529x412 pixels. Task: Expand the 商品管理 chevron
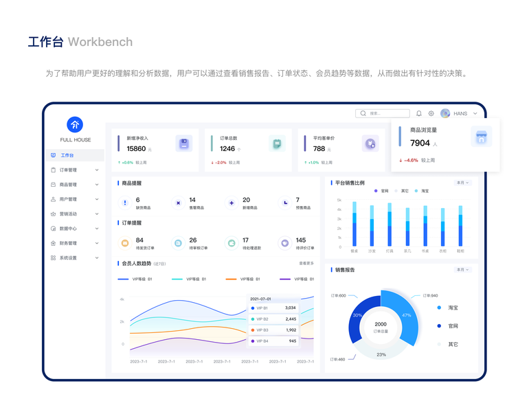coord(97,185)
